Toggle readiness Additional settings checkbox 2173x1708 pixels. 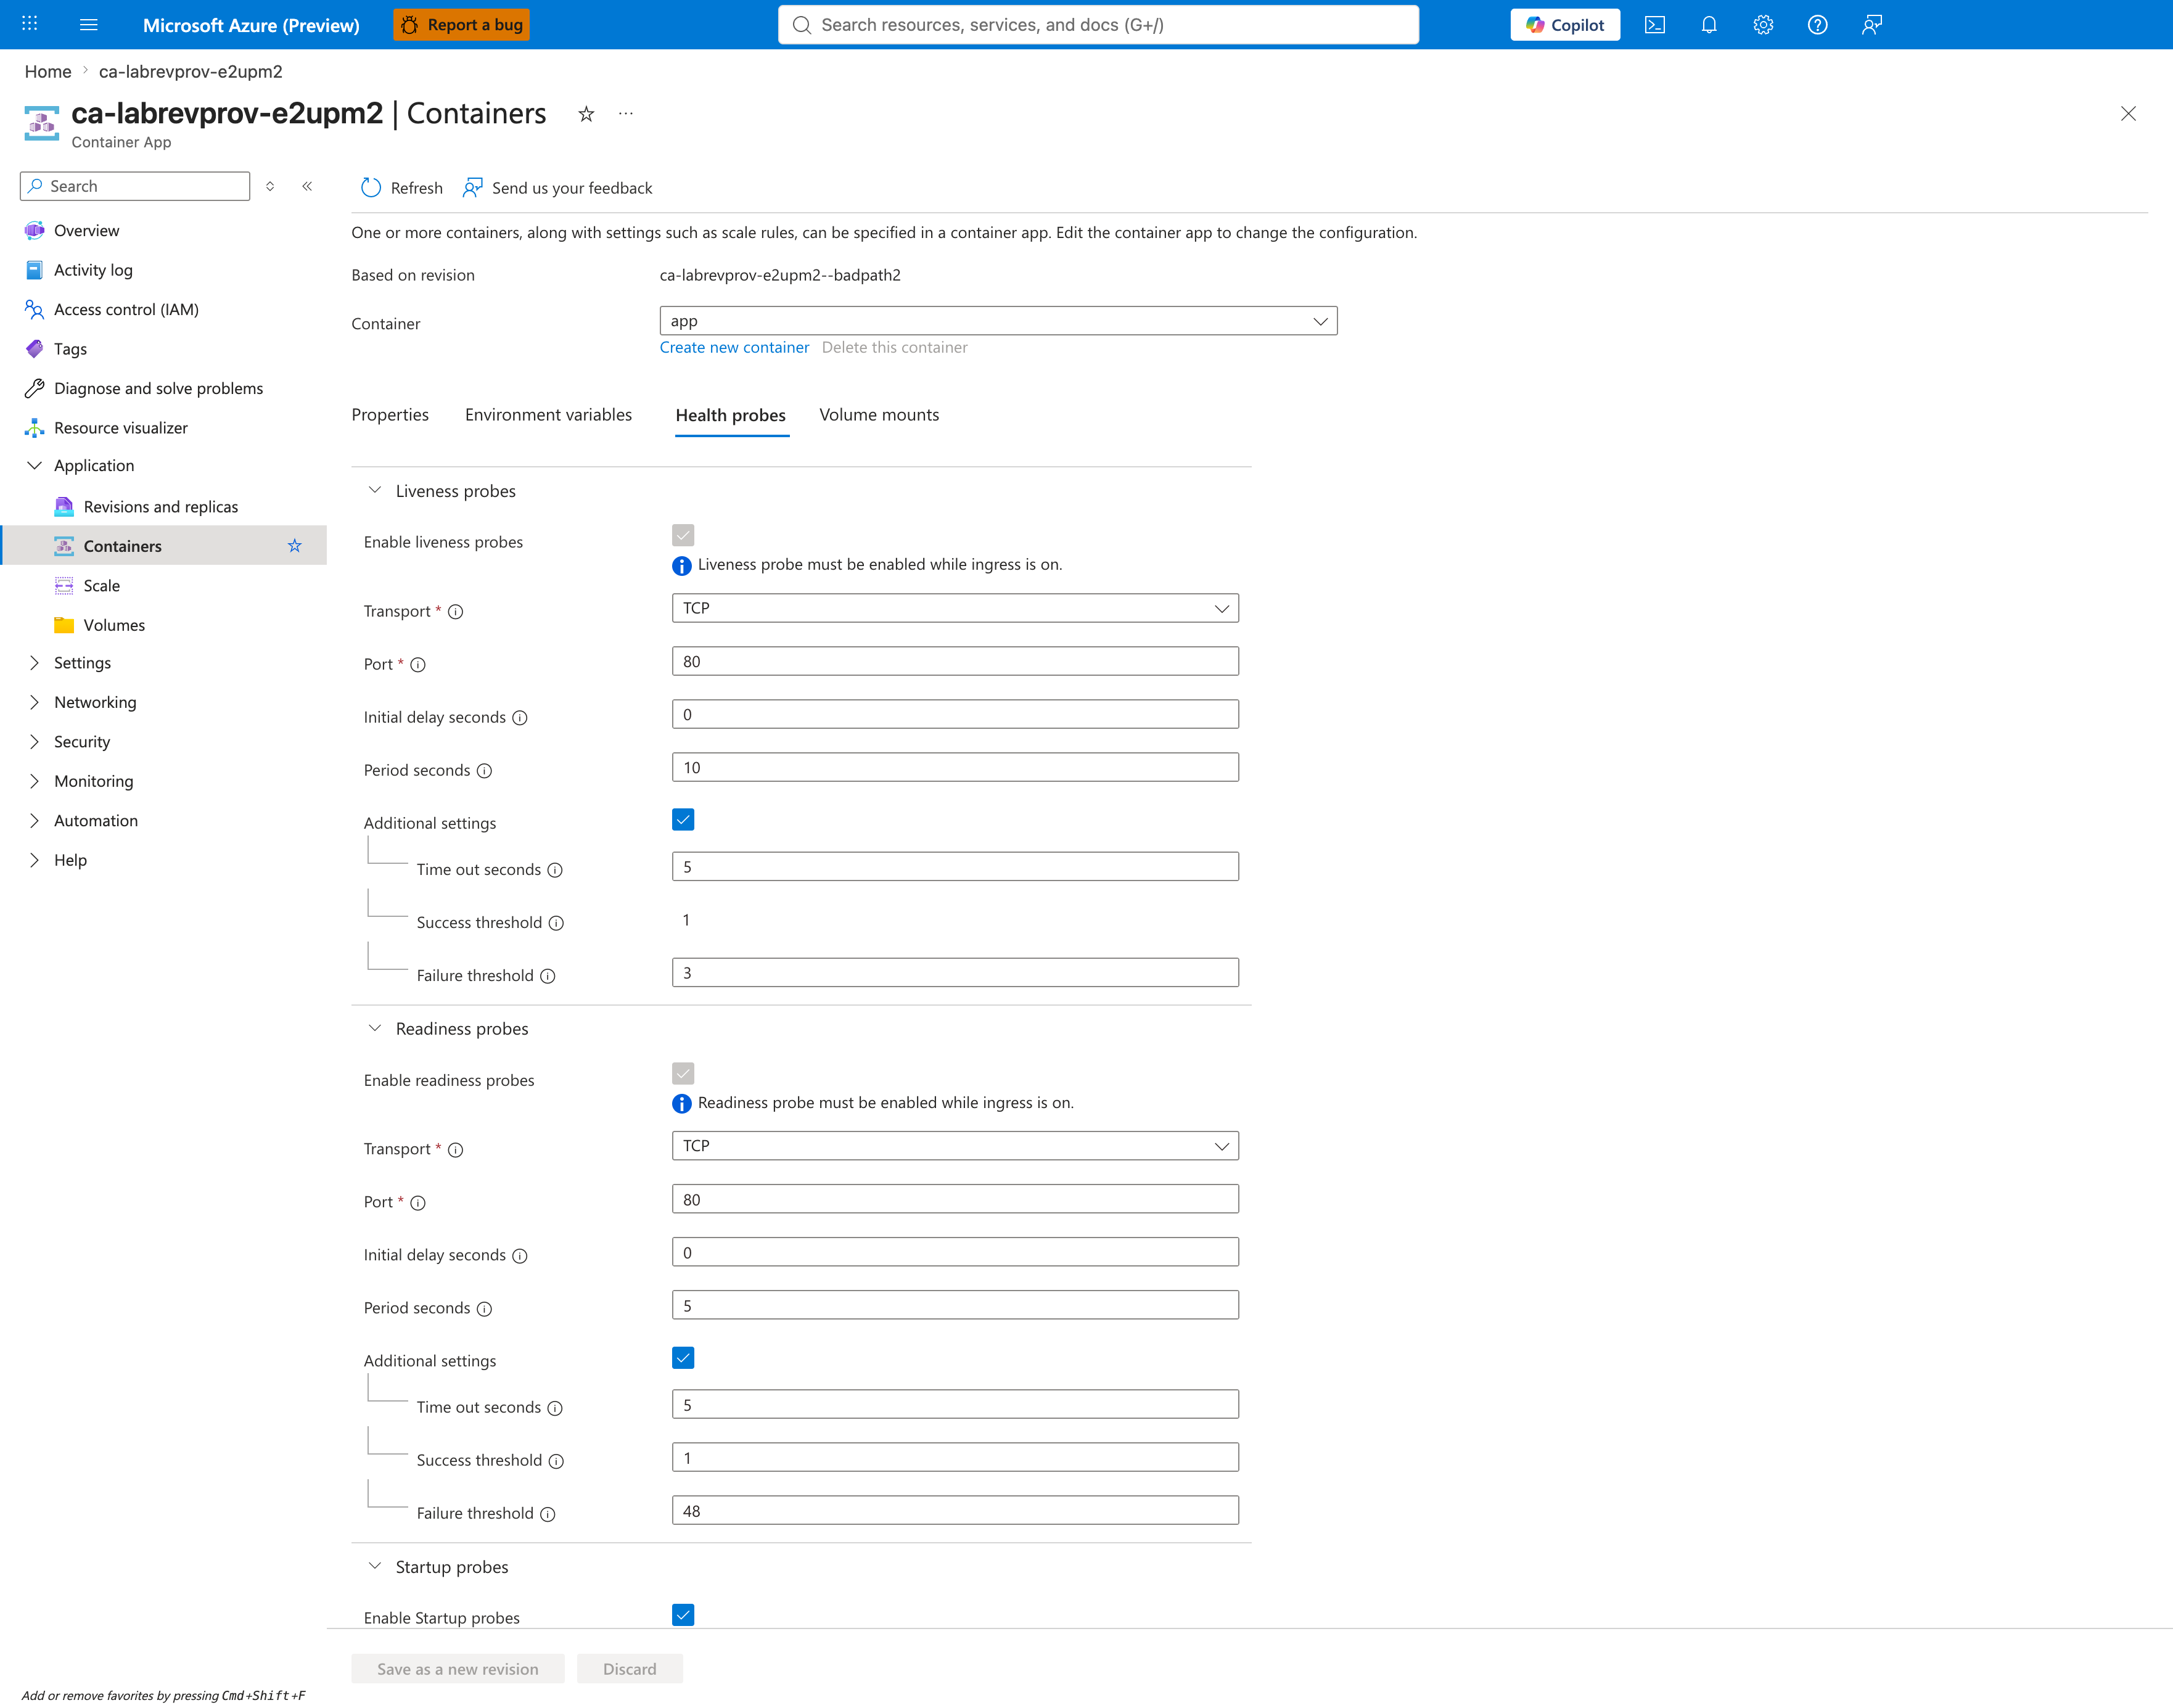click(683, 1358)
